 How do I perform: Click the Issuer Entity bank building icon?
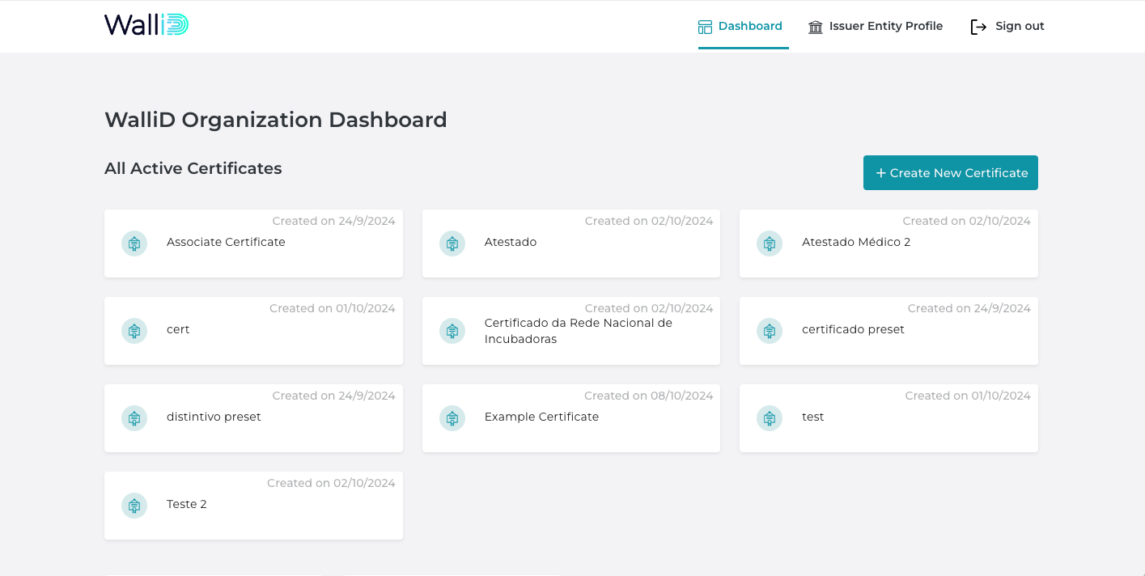click(816, 27)
